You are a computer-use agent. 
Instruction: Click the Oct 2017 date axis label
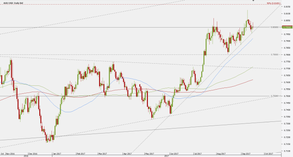tap(269, 154)
